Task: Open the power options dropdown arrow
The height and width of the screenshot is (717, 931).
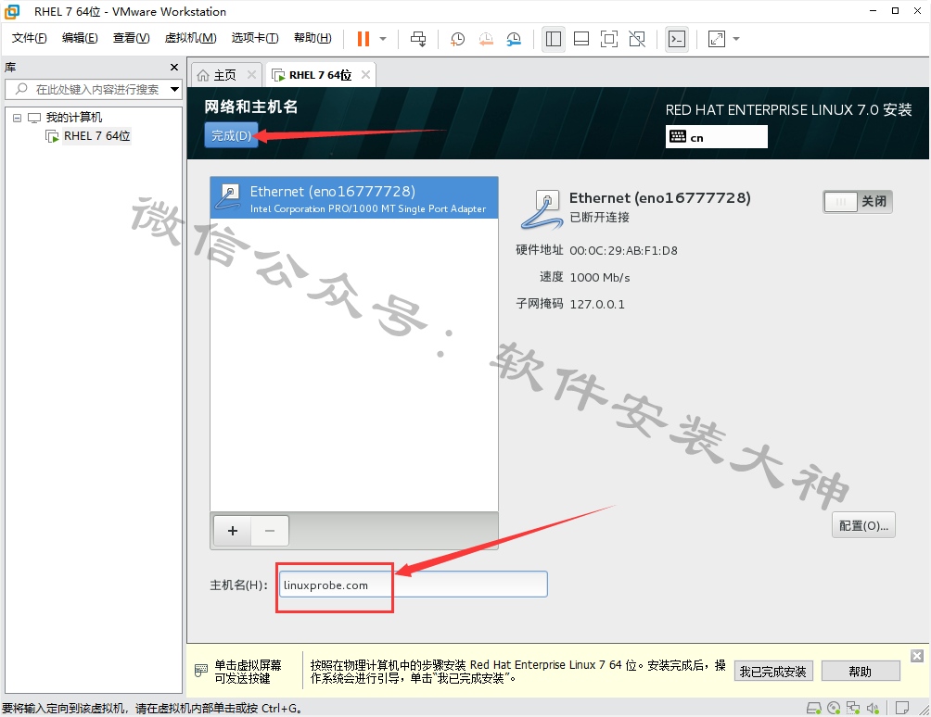Action: point(383,39)
